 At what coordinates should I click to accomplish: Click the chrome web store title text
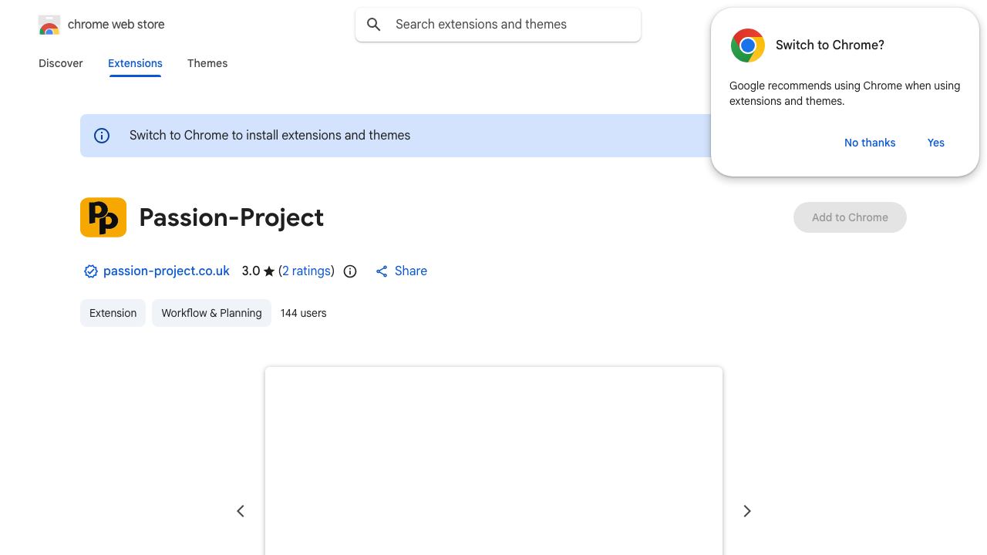point(116,25)
